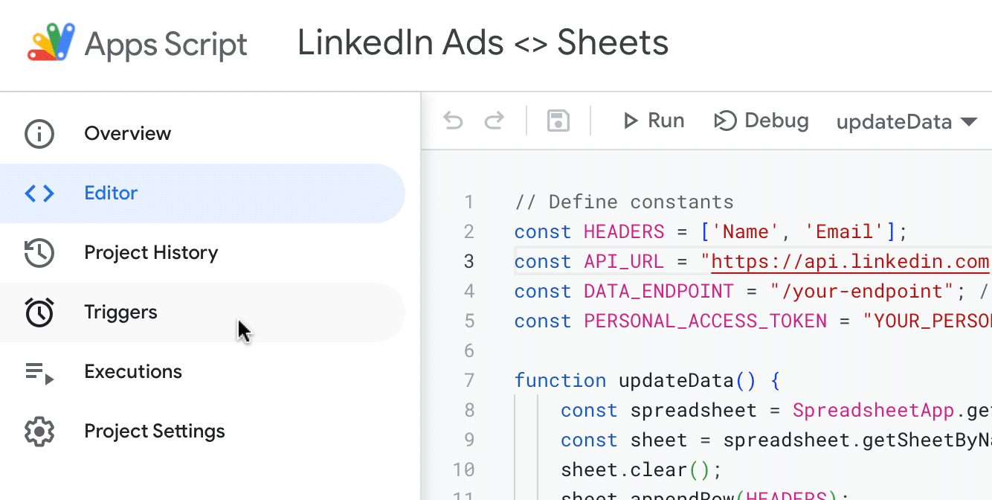Screen dimensions: 992x500
Task: Click the HEADERS constant name on line 2
Action: [624, 232]
